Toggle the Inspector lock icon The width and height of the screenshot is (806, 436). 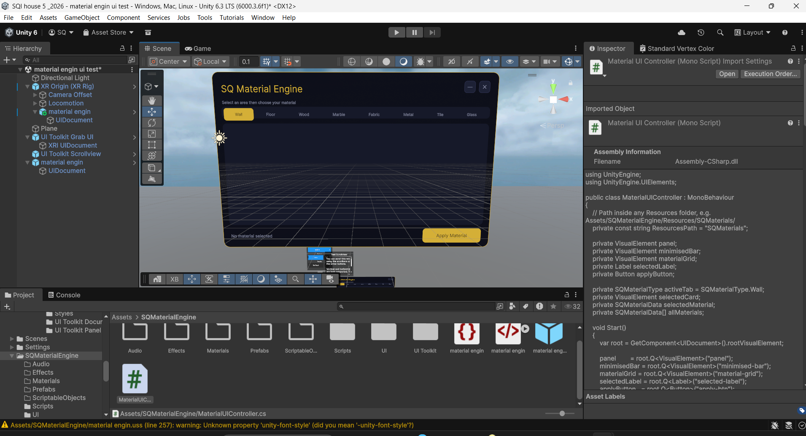(793, 48)
